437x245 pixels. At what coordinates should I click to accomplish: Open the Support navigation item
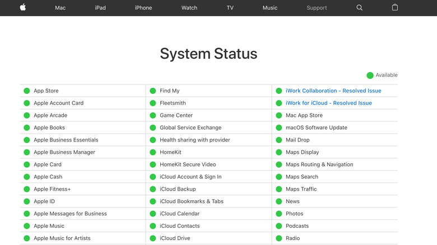[317, 8]
